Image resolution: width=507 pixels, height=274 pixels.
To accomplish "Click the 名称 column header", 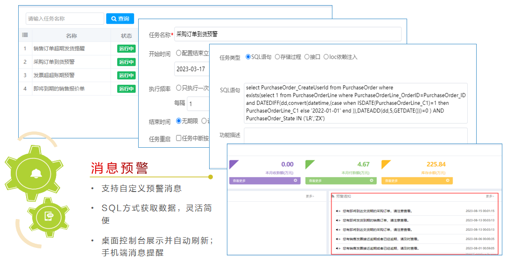I will pyautogui.click(x=71, y=36).
